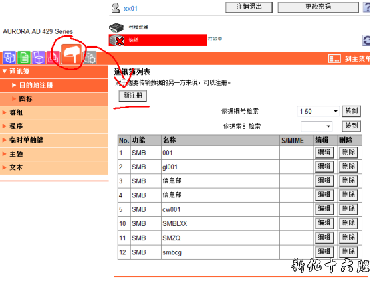Image resolution: width=377 pixels, height=281 pixels.
Task: Expand the 群组 group menu
Action: pyautogui.click(x=54, y=112)
